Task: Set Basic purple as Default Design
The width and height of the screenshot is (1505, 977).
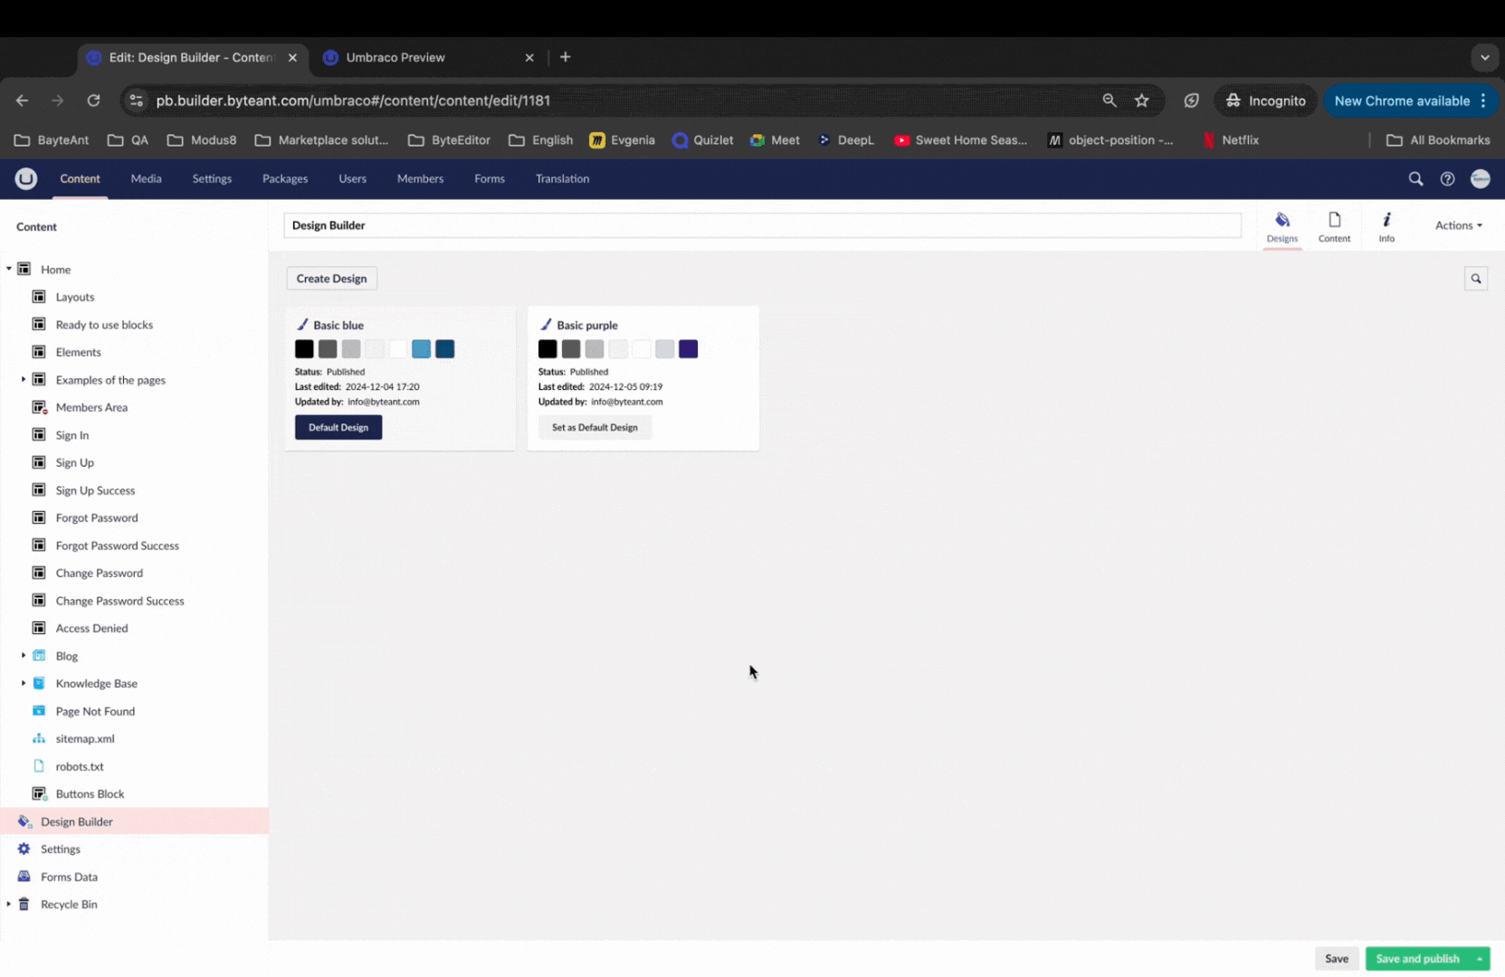Action: [595, 427]
